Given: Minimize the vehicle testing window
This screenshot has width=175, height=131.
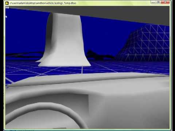Looking at the screenshot, I should [x=153, y=2].
